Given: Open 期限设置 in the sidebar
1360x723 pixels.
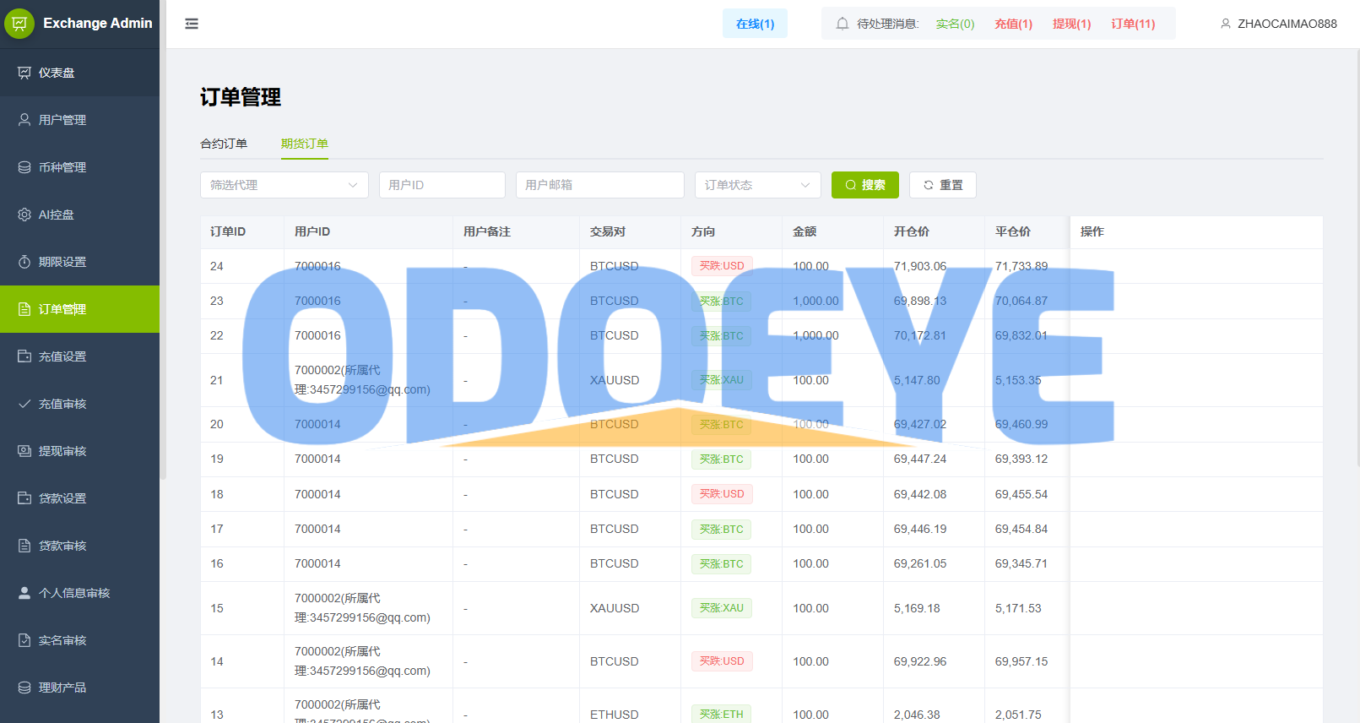Looking at the screenshot, I should (62, 262).
